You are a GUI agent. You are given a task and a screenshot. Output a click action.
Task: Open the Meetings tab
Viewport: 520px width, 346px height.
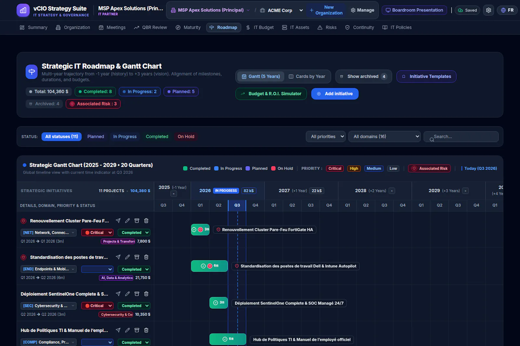[x=112, y=28]
